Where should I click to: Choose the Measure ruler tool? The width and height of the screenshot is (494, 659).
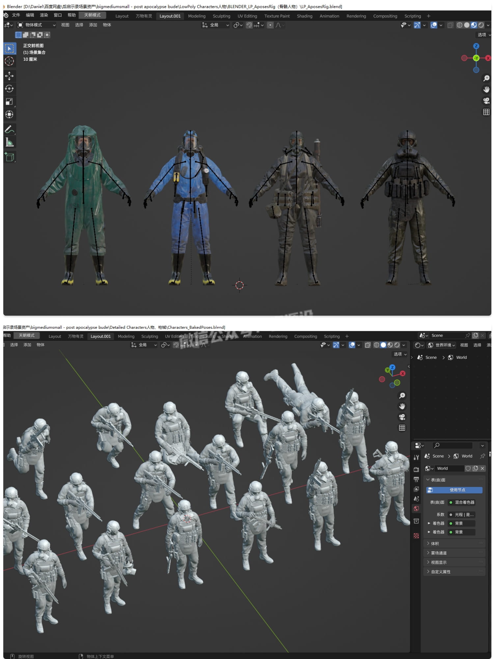click(9, 142)
